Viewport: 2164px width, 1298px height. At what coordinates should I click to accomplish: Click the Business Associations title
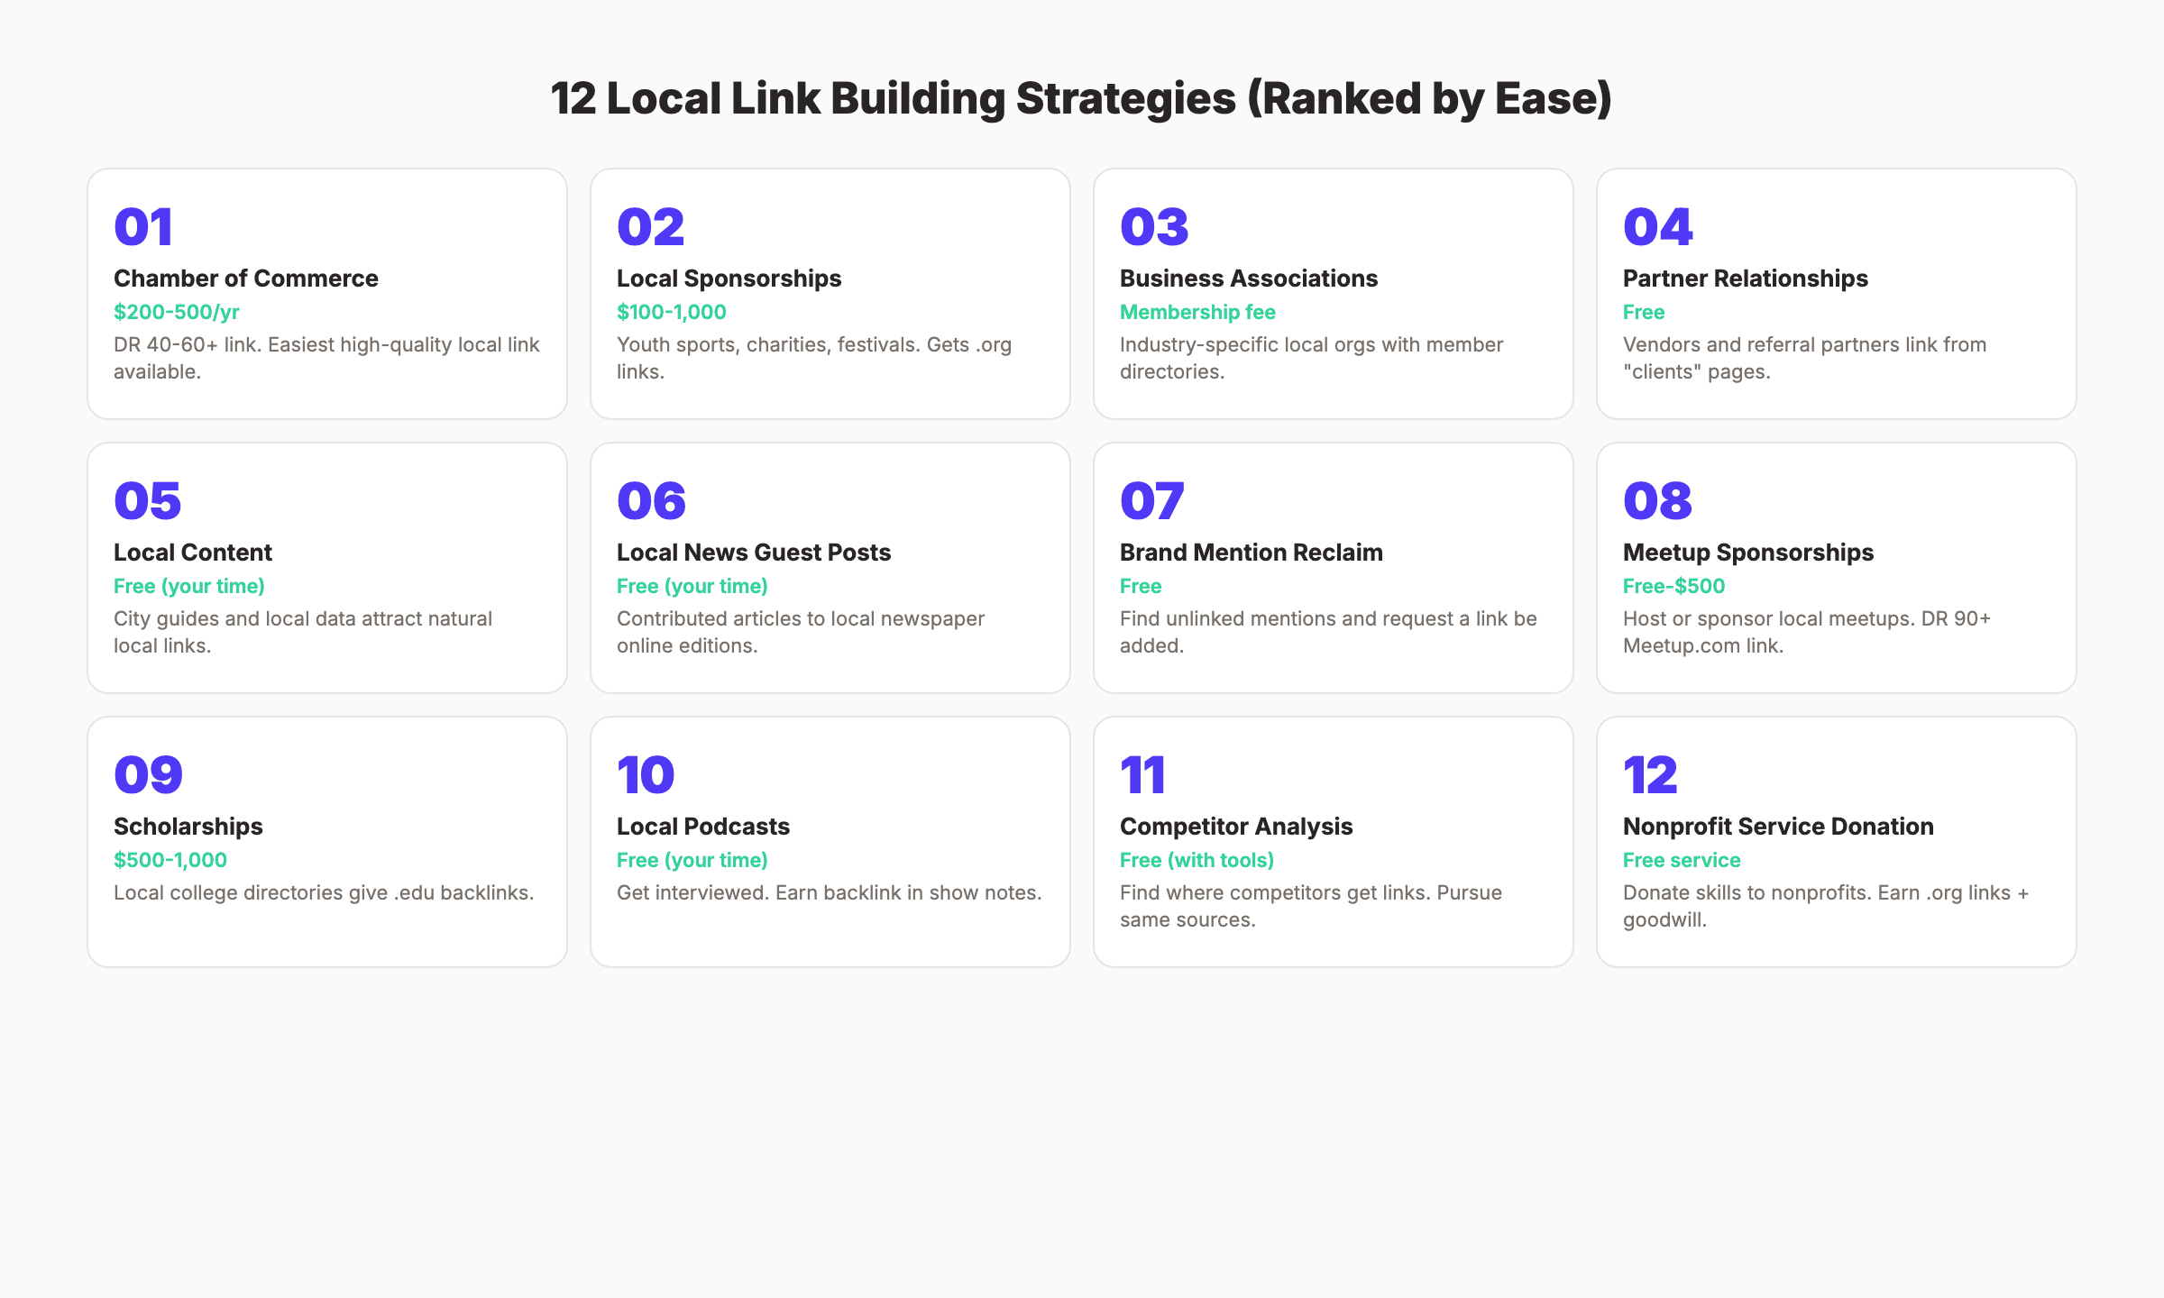(1249, 278)
